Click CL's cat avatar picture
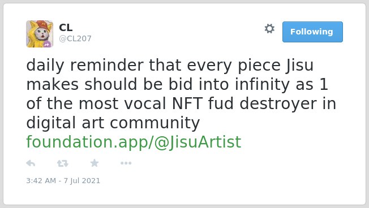Image resolution: width=369 pixels, height=208 pixels. tap(40, 34)
